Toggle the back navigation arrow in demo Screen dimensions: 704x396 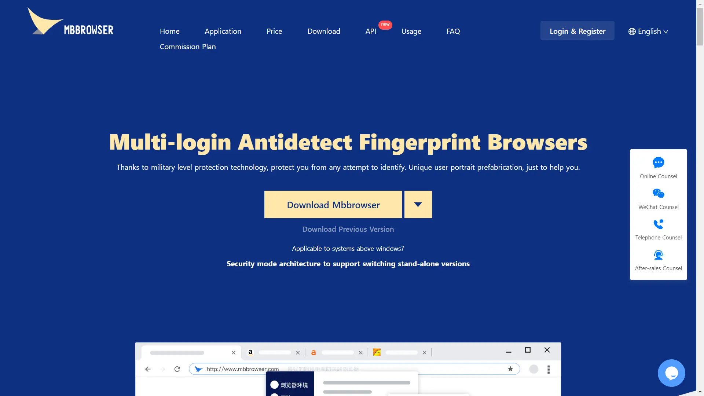pos(148,369)
